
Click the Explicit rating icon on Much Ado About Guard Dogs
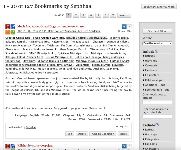tap(8, 27)
